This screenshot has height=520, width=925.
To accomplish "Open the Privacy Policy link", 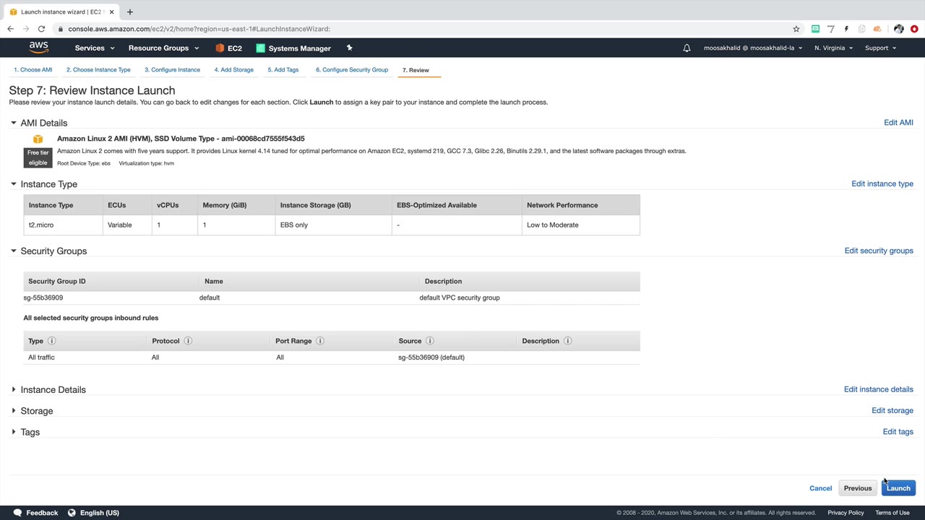I will (846, 513).
